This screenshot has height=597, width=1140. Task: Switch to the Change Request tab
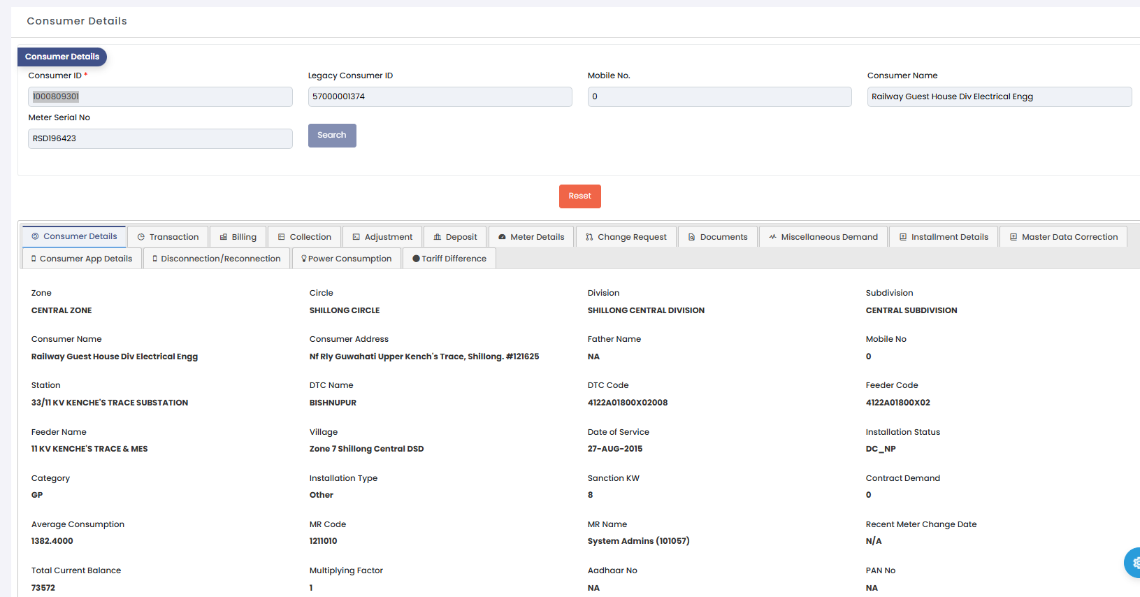pyautogui.click(x=626, y=237)
